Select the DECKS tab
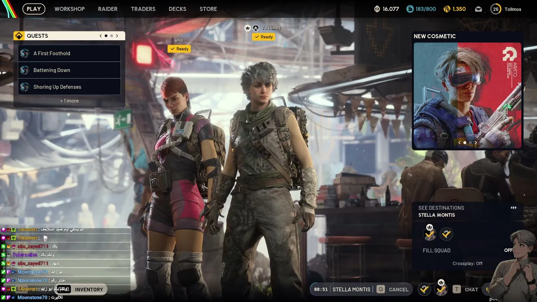537x302 pixels. (x=177, y=9)
